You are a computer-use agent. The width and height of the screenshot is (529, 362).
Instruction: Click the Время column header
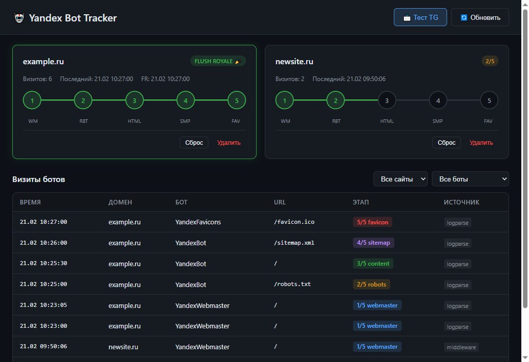click(x=30, y=202)
